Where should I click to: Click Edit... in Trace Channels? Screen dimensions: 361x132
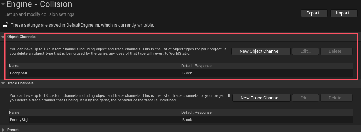click(305, 98)
